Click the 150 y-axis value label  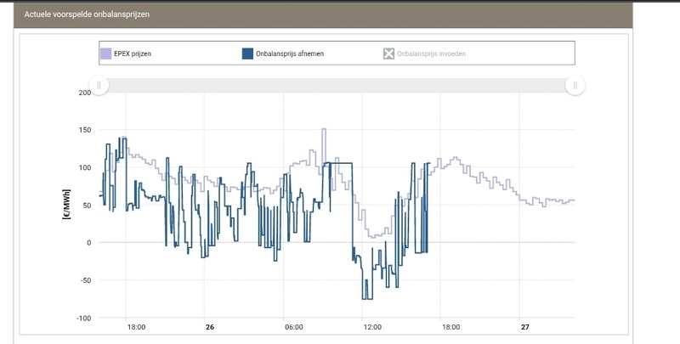click(x=84, y=129)
